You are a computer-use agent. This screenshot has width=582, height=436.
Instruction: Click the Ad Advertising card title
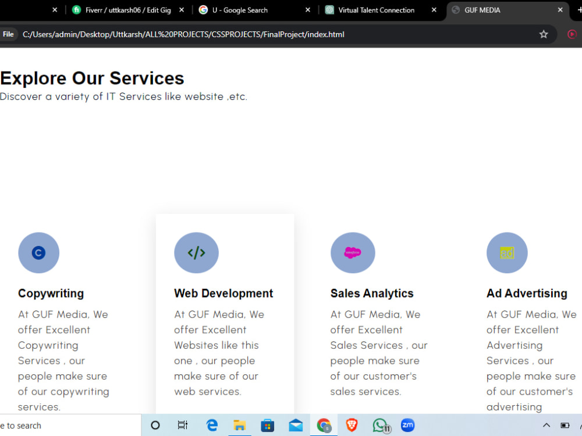tap(527, 293)
